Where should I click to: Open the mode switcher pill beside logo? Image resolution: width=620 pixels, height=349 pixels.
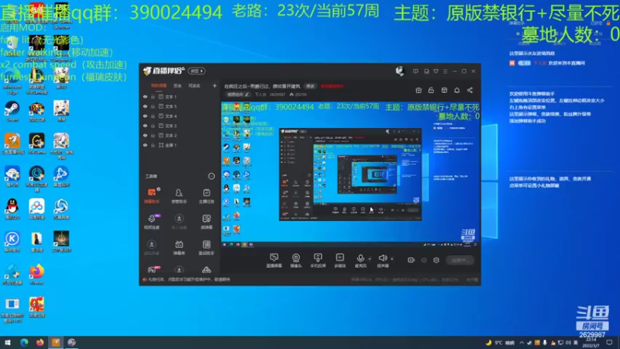pyautogui.click(x=197, y=71)
